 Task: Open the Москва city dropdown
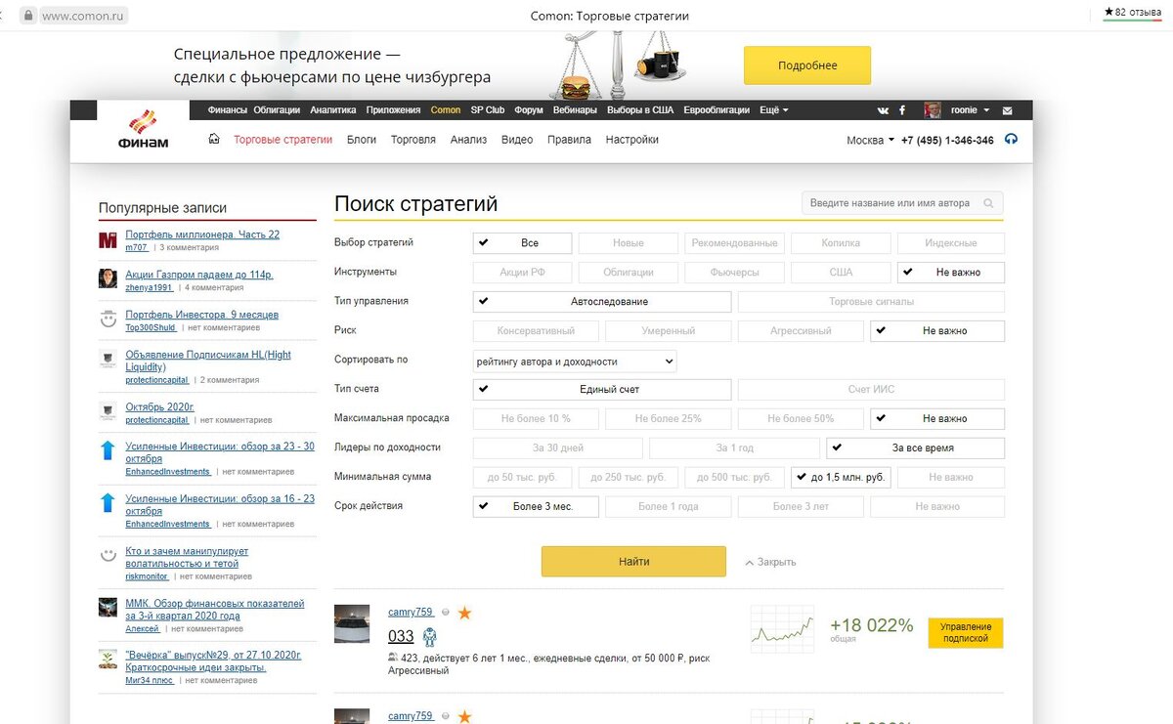pos(870,141)
